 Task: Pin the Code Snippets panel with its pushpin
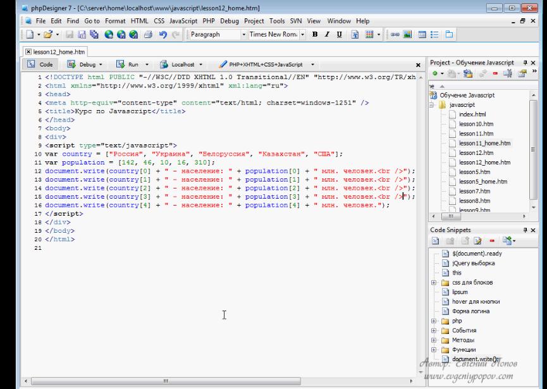click(525, 230)
